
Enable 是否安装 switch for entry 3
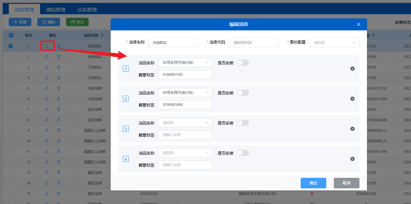(243, 123)
